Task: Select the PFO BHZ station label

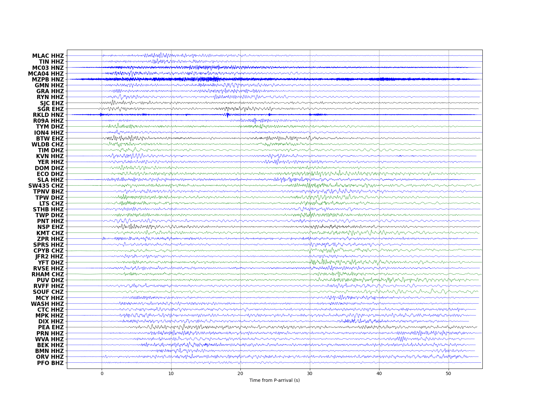Action: coord(50,363)
